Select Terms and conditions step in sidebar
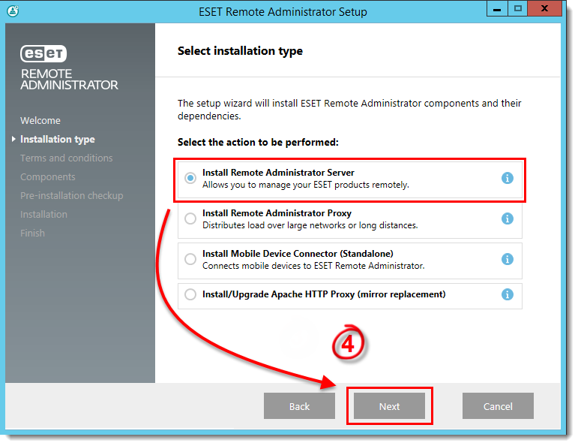578x446 pixels. point(67,158)
